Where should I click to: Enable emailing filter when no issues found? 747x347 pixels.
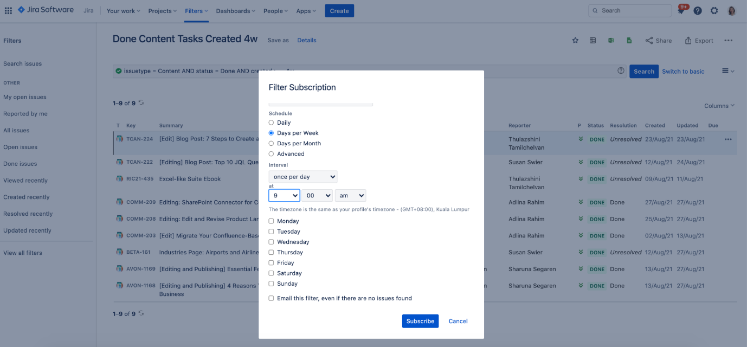tap(271, 298)
